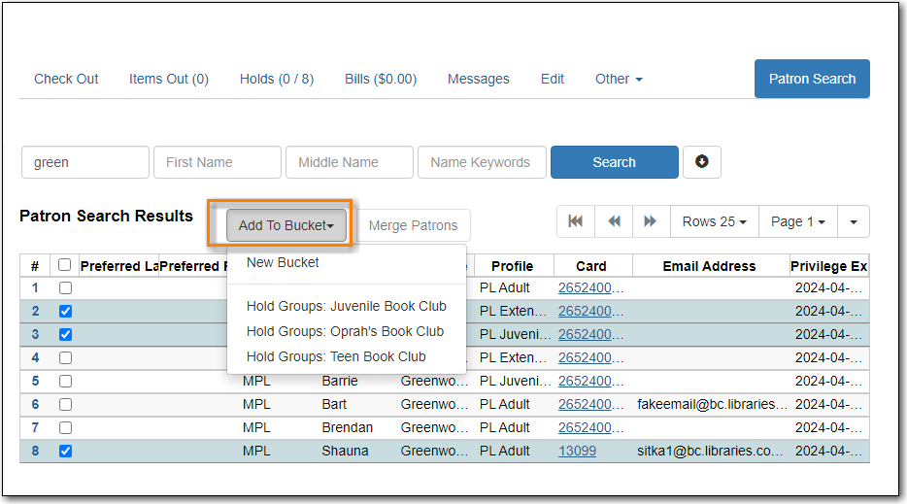Uncheck row 8 Shauna checkbox

pos(65,451)
